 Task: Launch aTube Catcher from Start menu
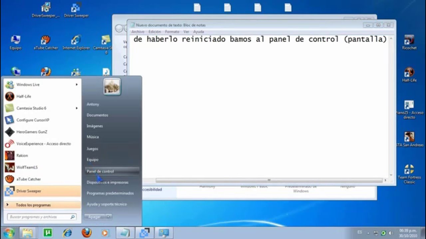(43, 179)
